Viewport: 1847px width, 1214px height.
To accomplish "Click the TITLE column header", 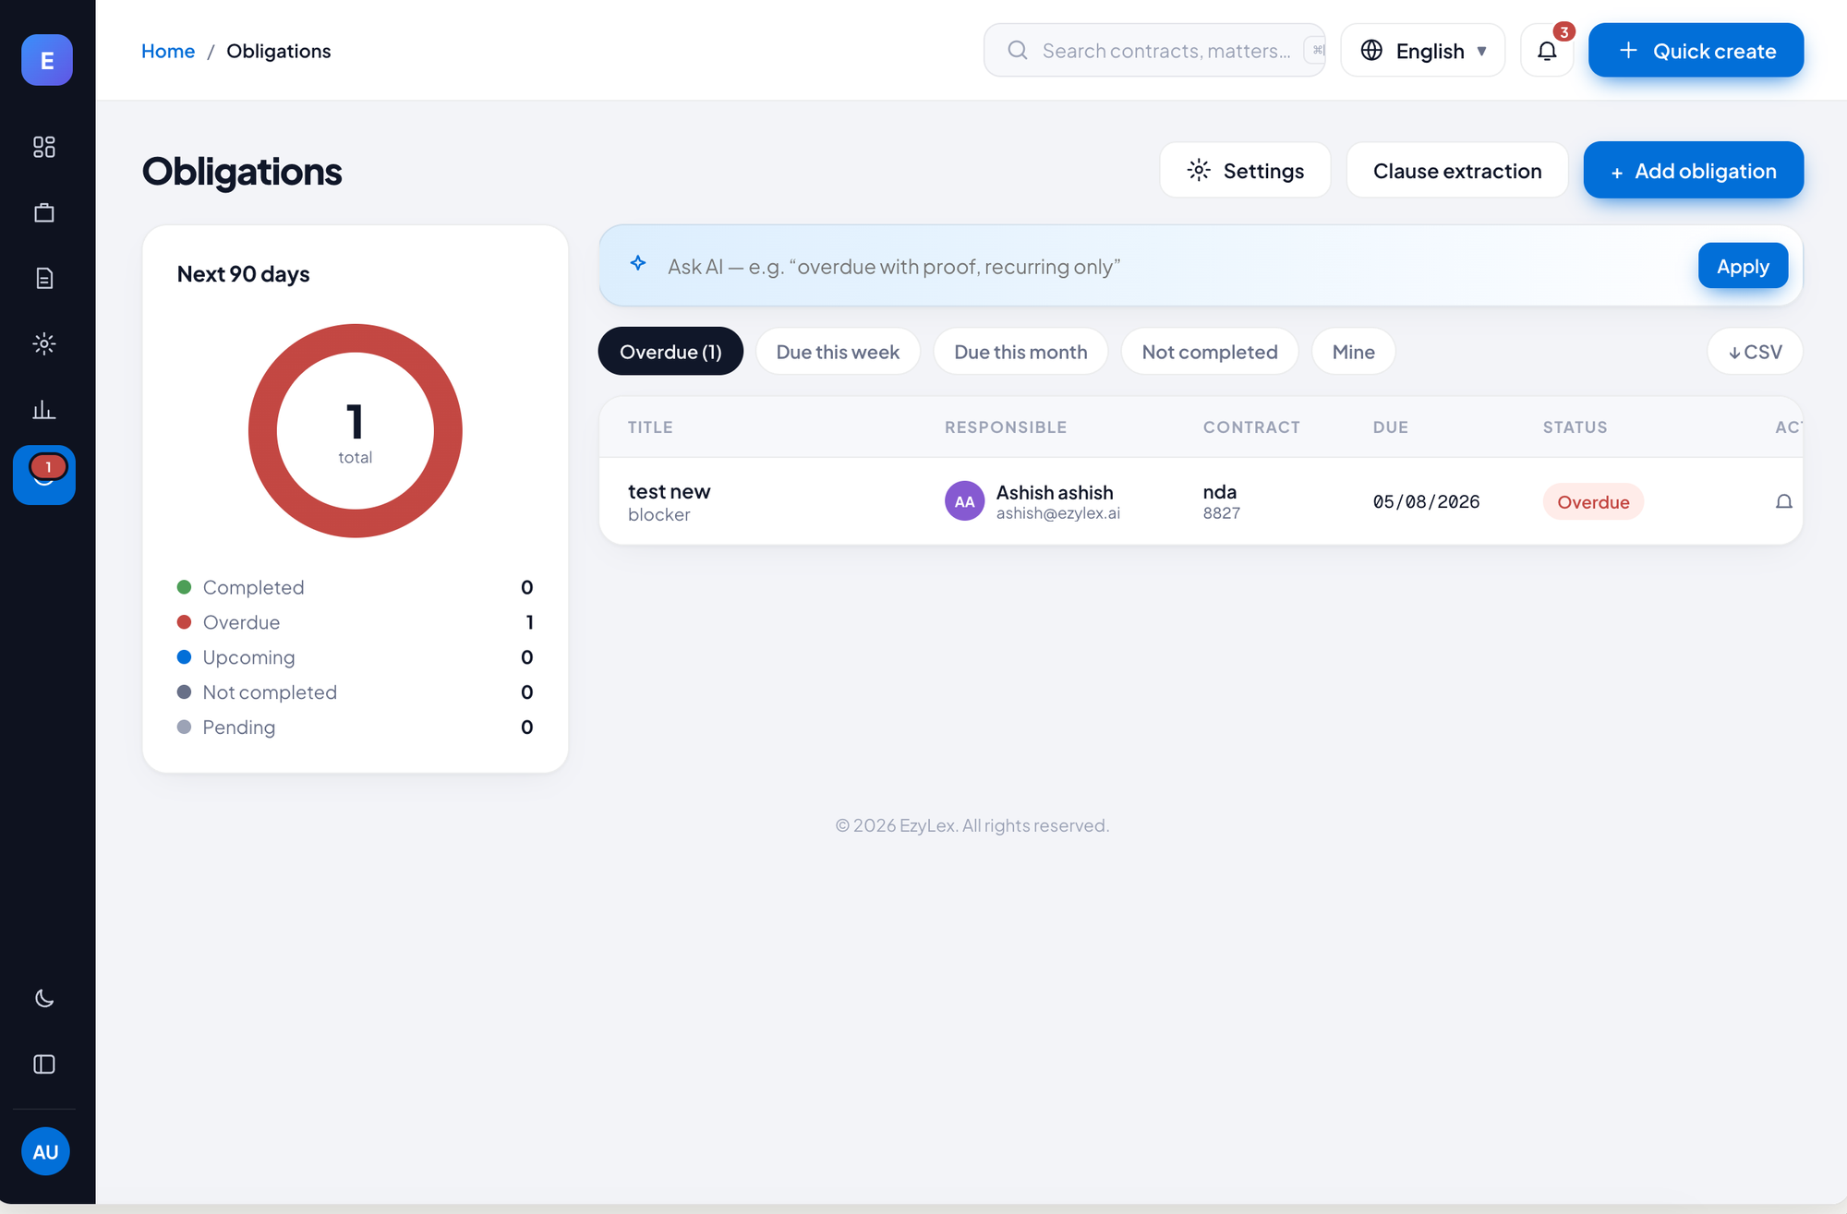I will [650, 427].
